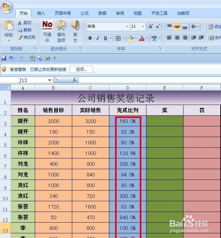The height and width of the screenshot is (238, 221).
Task: Decrease indent icon
Action: [x=194, y=38]
